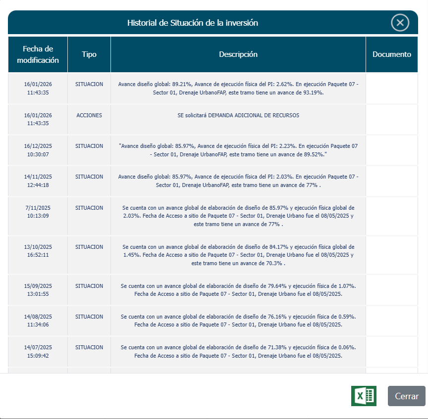
Task: Click the Tipo column header
Action: (x=89, y=54)
